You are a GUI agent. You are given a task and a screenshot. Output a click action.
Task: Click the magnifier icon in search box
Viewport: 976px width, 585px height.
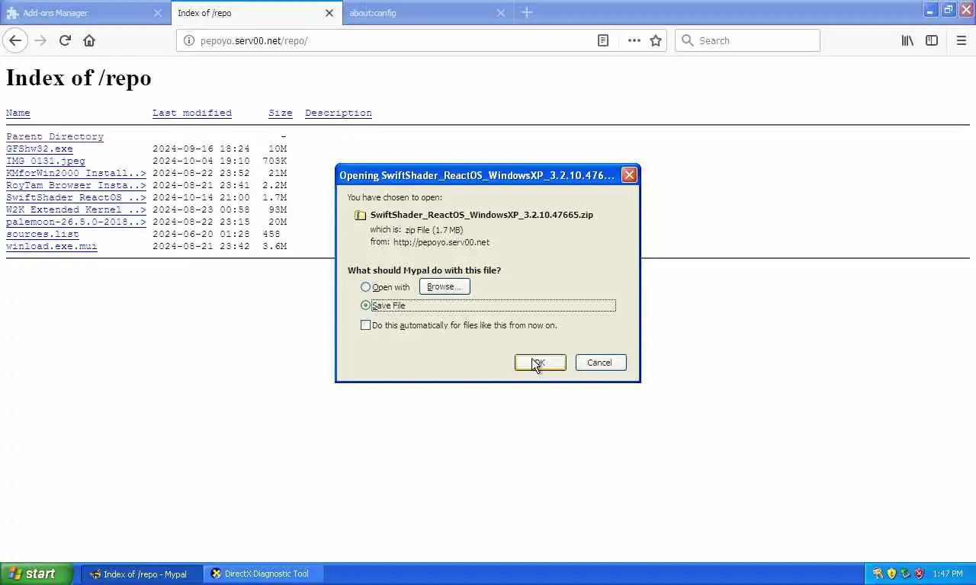[687, 40]
